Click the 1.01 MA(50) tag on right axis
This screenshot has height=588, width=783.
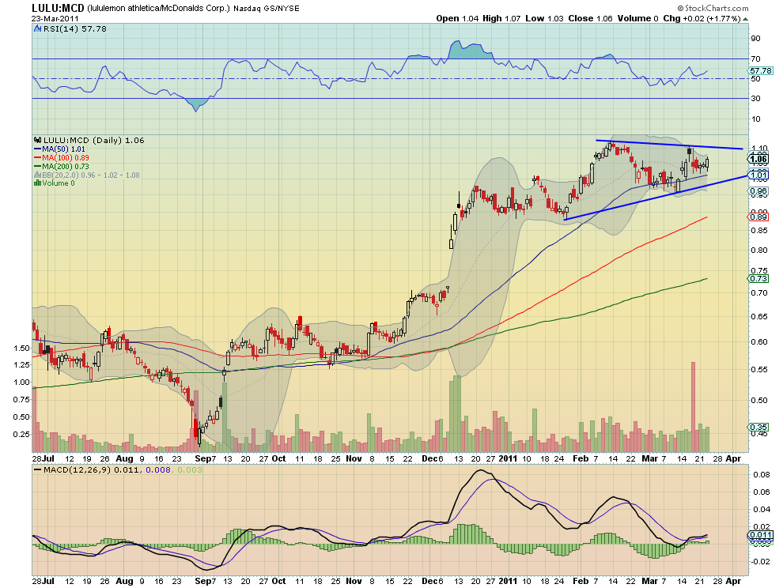(x=758, y=175)
